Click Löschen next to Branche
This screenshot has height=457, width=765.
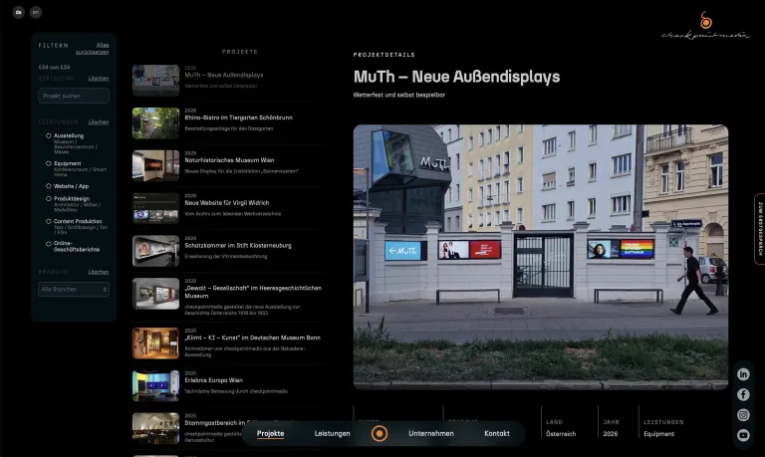pyautogui.click(x=99, y=272)
